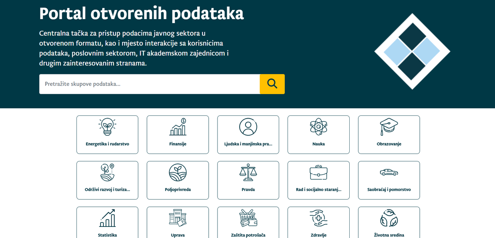The height and width of the screenshot is (238, 495).
Task: Open the Rad i socijalno staranje briefcase icon
Action: [x=318, y=173]
